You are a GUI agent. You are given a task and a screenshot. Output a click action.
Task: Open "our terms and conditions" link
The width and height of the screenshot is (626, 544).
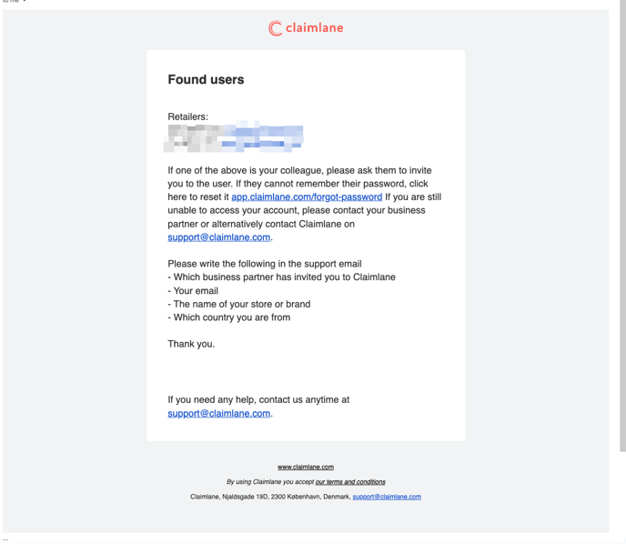pyautogui.click(x=350, y=482)
